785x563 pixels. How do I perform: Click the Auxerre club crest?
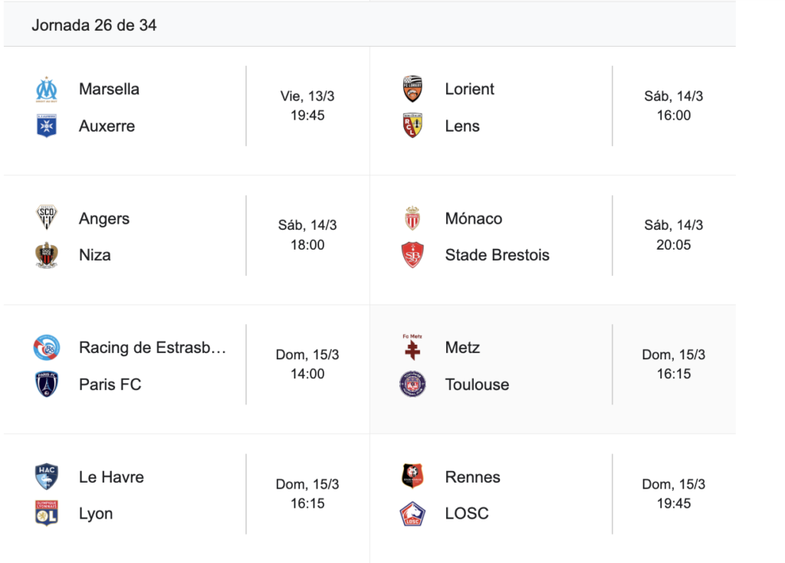pyautogui.click(x=47, y=126)
